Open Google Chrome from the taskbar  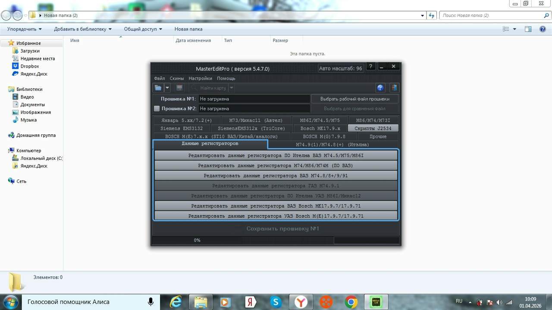point(351,302)
